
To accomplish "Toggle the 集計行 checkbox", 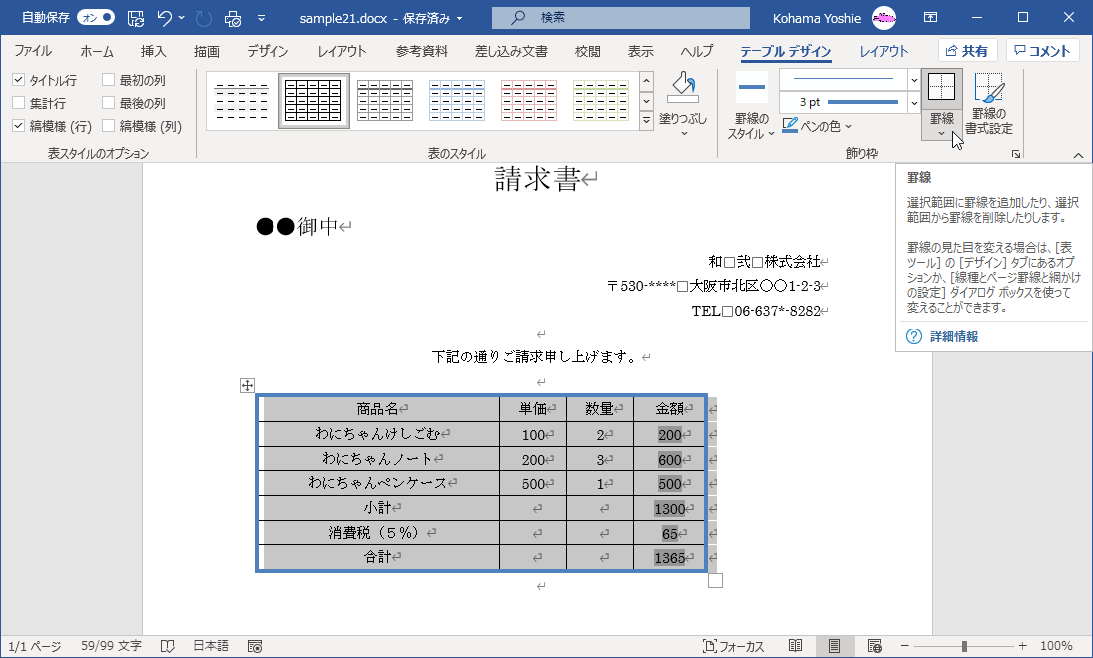I will pos(17,103).
